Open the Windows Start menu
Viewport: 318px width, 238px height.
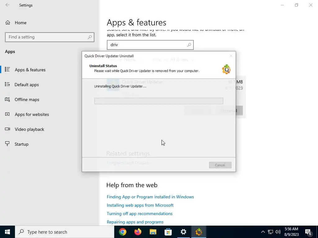[7, 232]
